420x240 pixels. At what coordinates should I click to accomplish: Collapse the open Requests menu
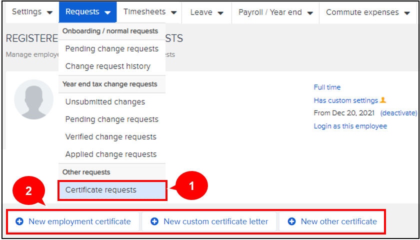(88, 12)
